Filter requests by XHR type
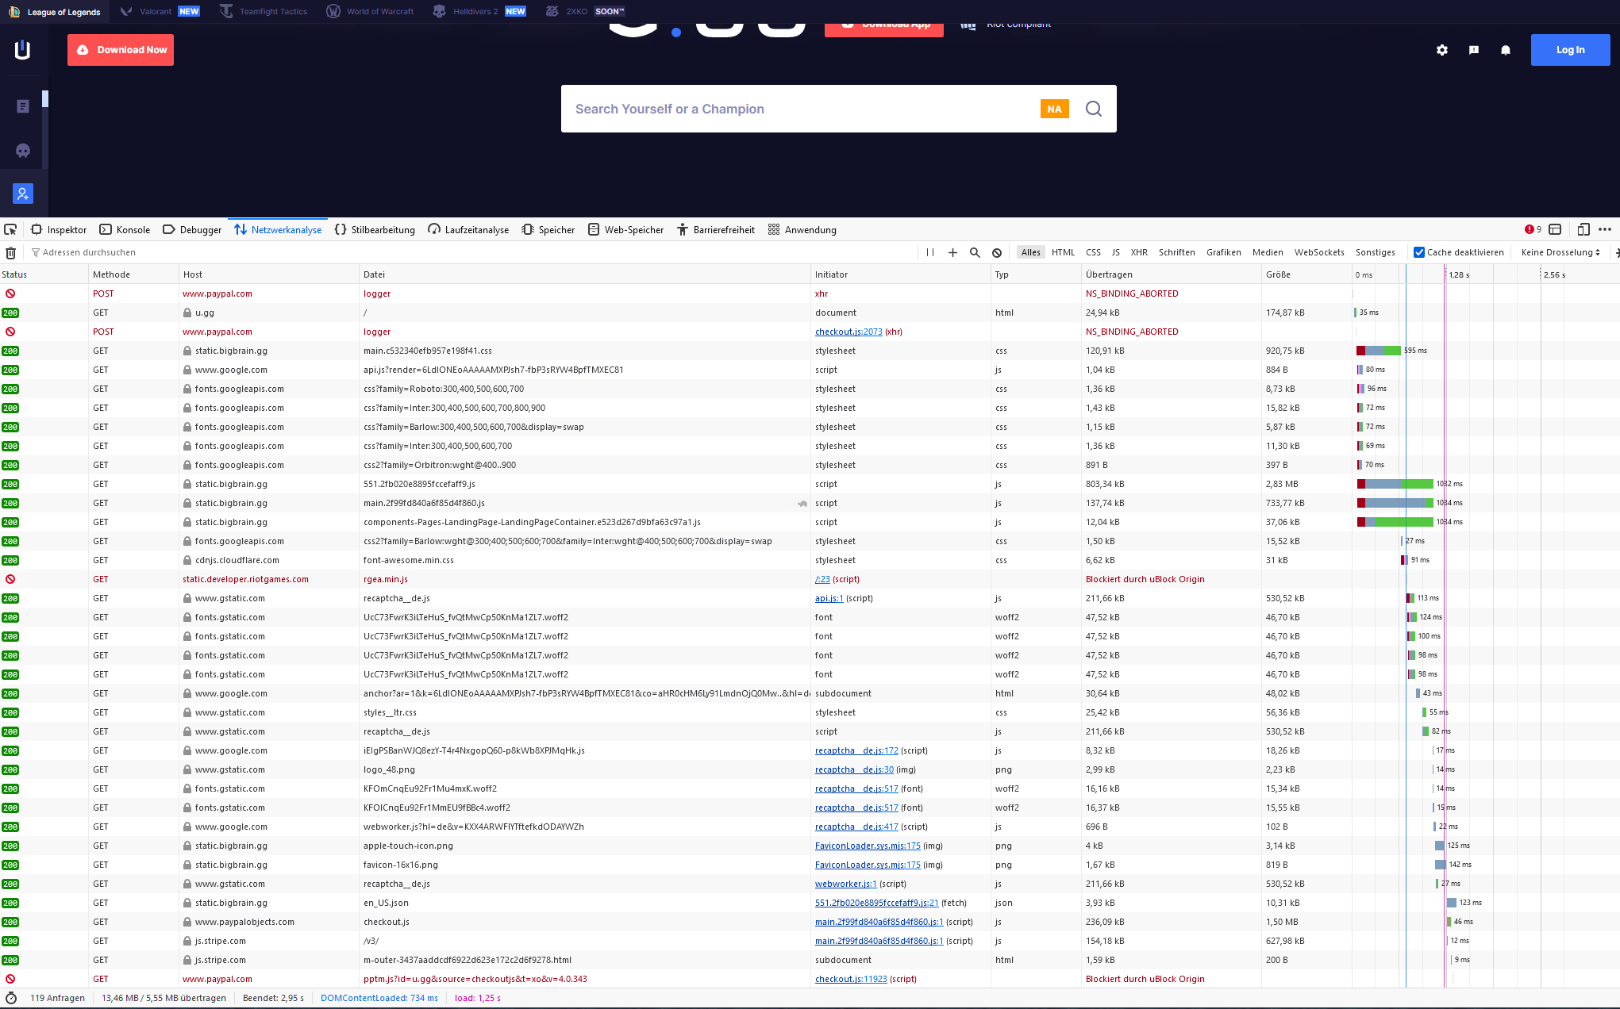1620x1009 pixels. click(x=1139, y=252)
